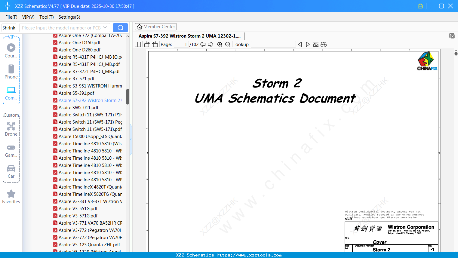Image resolution: width=458 pixels, height=258 pixels.
Task: Click the Shrink button
Action: [x=9, y=28]
